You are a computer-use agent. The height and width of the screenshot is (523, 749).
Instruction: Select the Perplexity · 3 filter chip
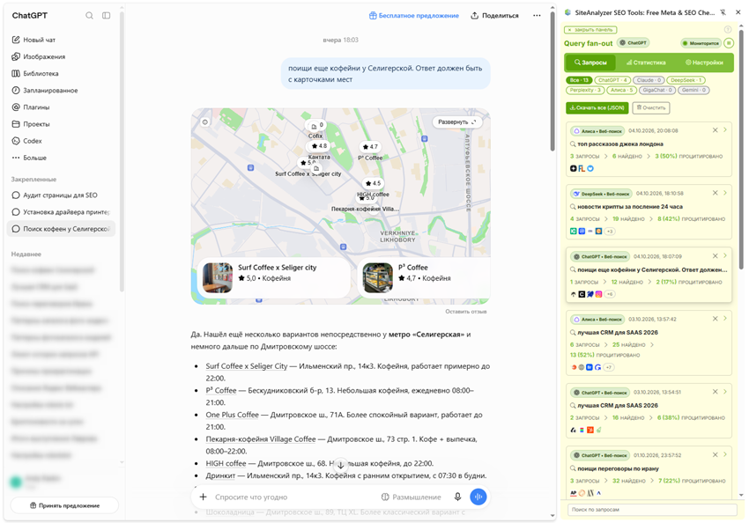click(585, 90)
